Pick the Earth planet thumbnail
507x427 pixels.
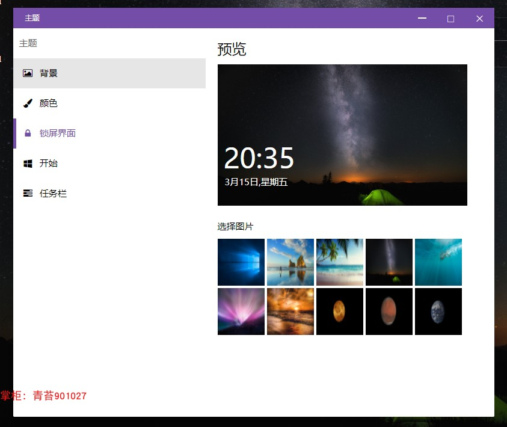438,312
